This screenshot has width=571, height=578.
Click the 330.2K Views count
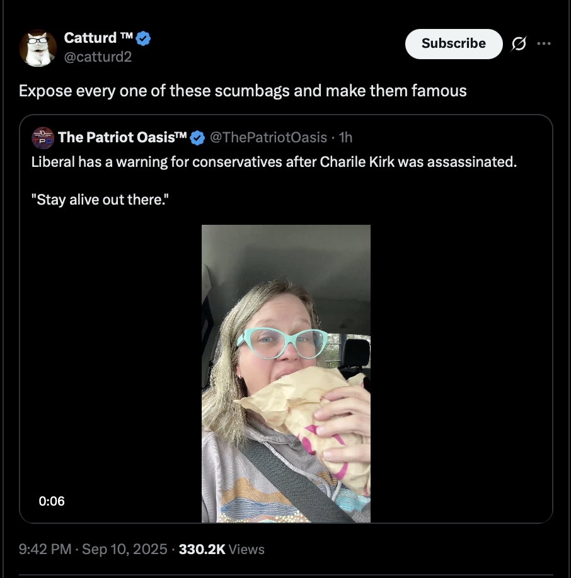pos(221,549)
